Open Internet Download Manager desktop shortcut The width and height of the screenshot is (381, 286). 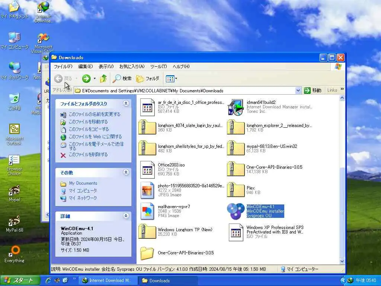click(x=43, y=12)
